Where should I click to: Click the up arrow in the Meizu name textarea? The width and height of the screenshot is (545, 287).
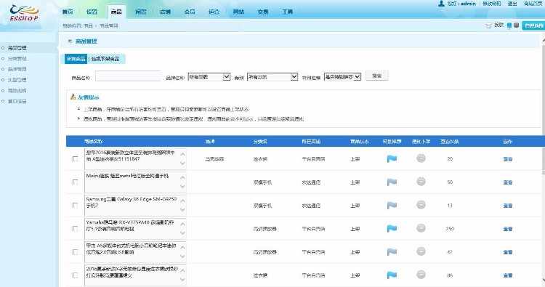click(x=183, y=177)
